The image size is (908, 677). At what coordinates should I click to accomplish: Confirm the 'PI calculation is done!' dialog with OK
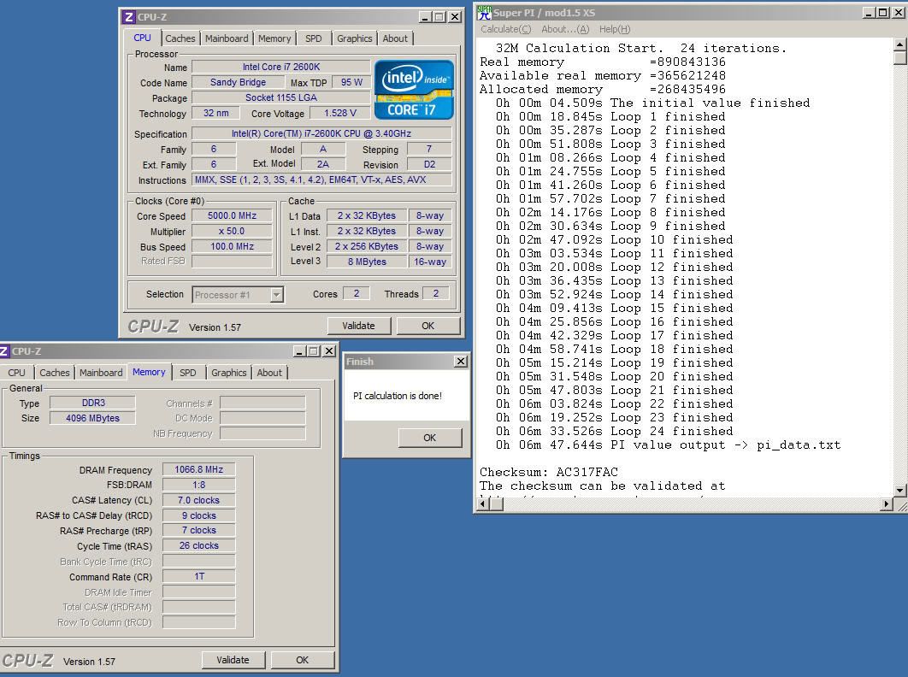(x=429, y=438)
